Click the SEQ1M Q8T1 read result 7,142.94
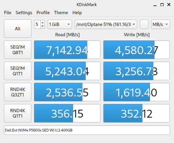 click(67, 50)
